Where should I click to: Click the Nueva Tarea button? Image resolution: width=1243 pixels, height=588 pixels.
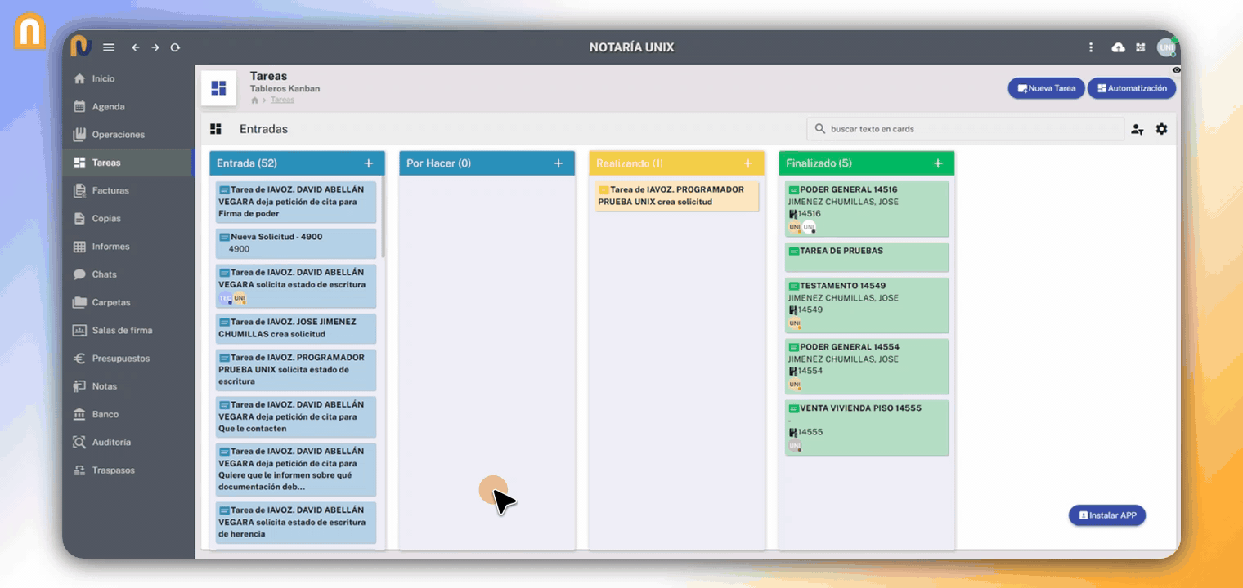tap(1046, 88)
